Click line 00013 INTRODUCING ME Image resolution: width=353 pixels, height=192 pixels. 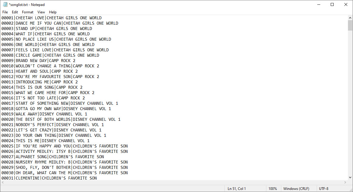tap(40, 82)
